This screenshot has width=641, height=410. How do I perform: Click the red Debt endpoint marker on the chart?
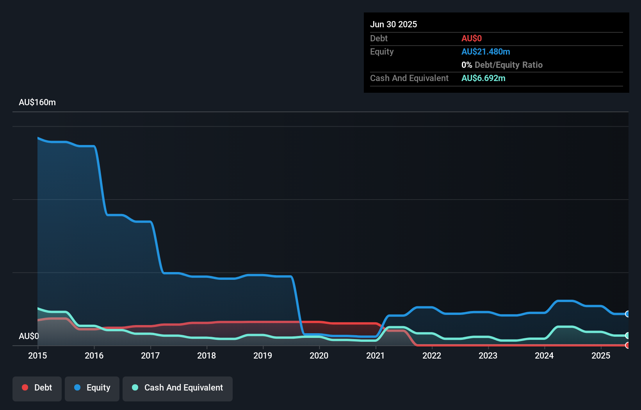click(x=627, y=345)
